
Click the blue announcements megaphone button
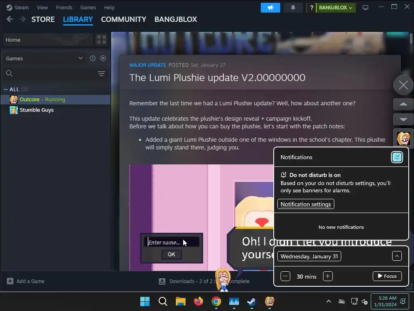coord(270,8)
